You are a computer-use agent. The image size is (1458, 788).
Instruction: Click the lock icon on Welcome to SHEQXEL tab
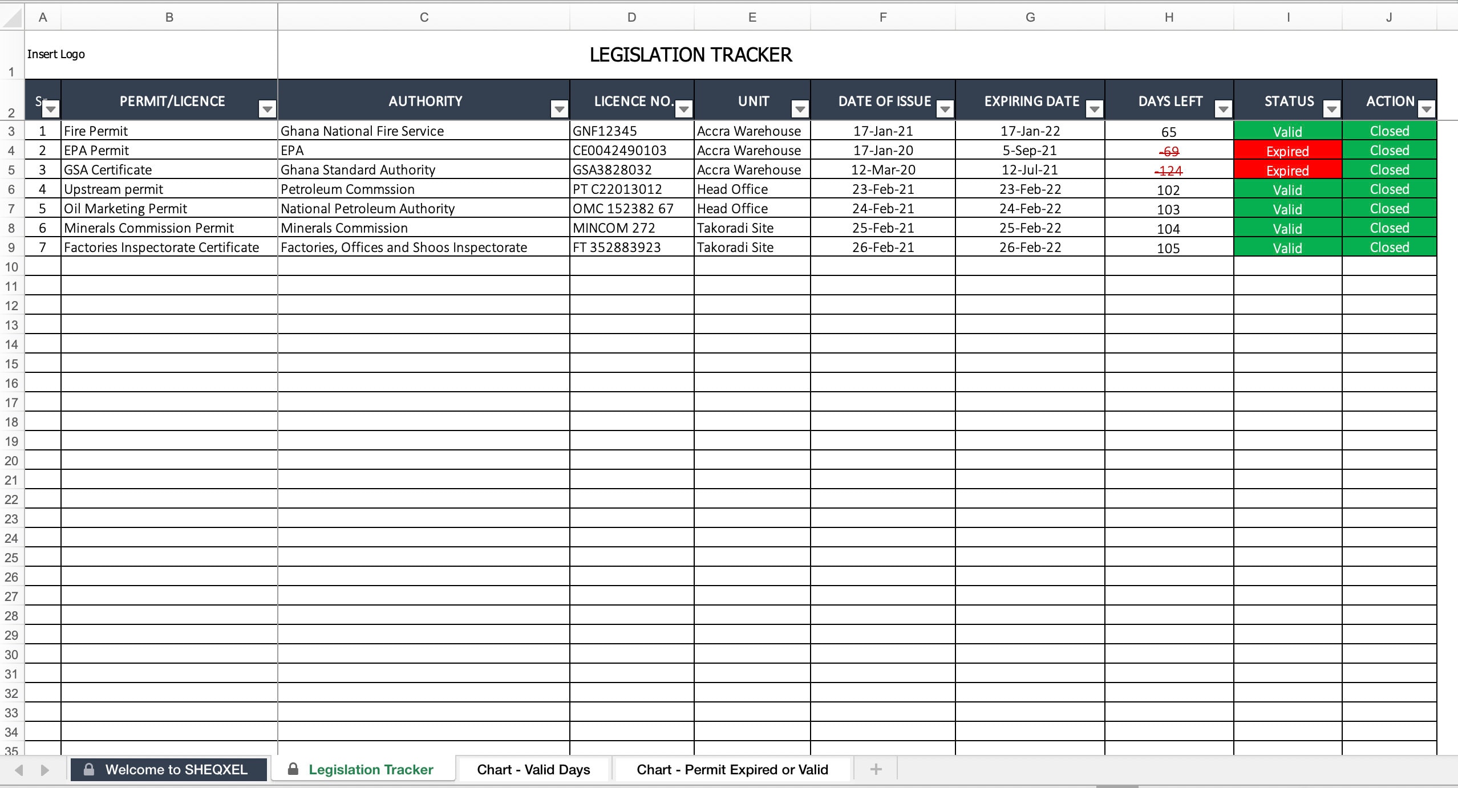(x=90, y=769)
